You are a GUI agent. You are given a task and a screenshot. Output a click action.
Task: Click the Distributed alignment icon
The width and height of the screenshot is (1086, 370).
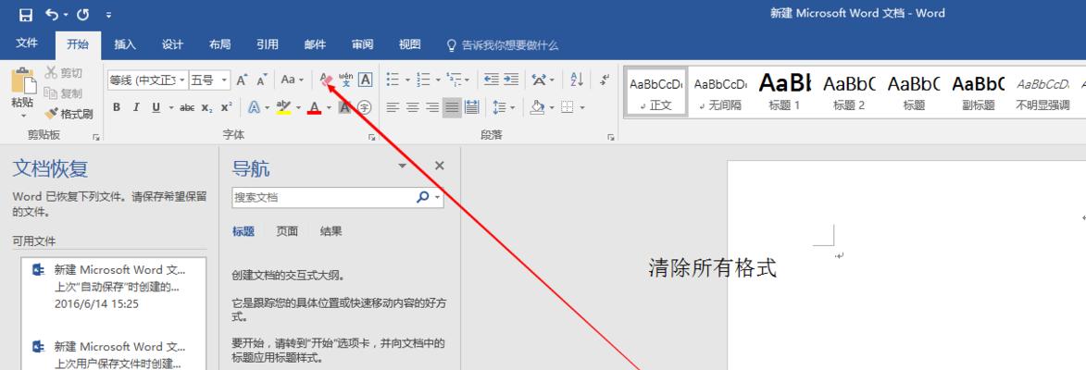tap(472, 107)
